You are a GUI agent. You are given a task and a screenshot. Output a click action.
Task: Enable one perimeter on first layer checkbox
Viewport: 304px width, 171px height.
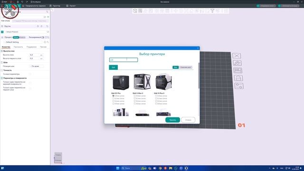pos(30,89)
